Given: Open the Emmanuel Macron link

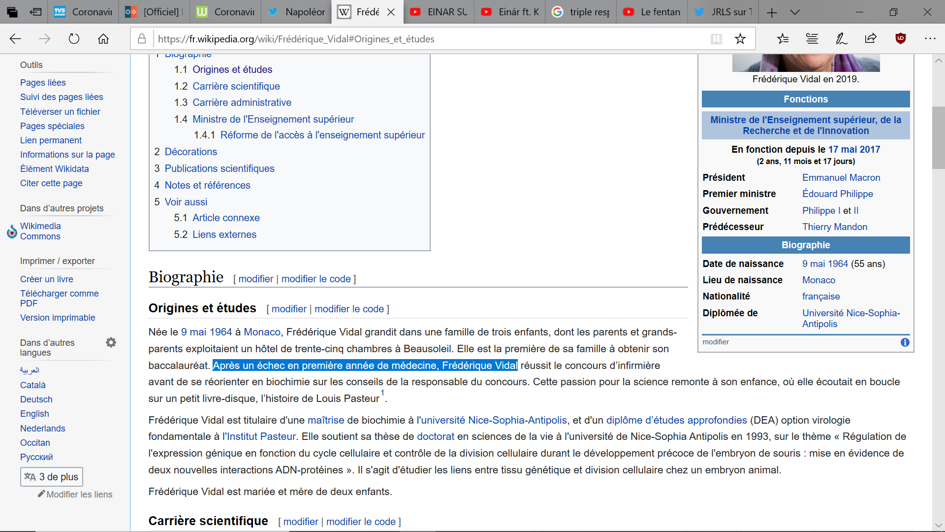Looking at the screenshot, I should point(841,177).
